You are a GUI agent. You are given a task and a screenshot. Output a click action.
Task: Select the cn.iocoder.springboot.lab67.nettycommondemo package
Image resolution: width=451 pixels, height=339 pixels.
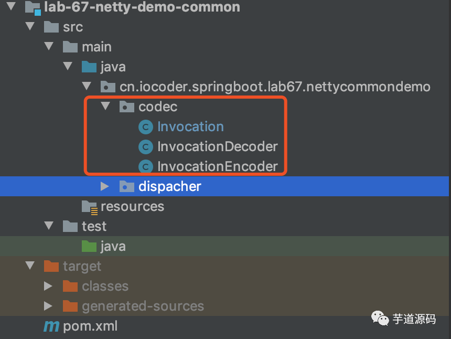[x=275, y=87]
